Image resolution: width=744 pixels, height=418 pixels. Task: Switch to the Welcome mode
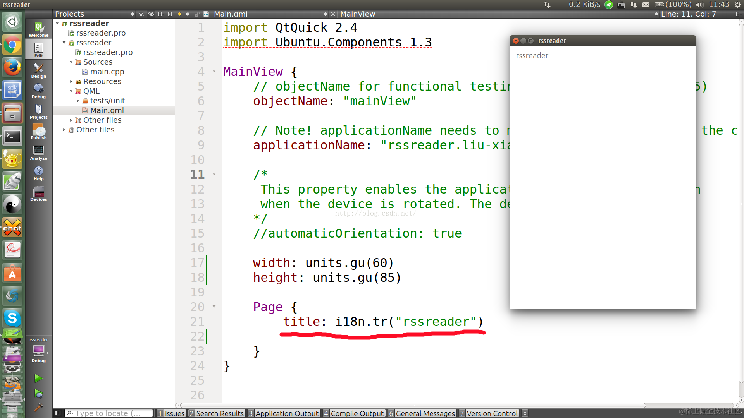(x=39, y=29)
